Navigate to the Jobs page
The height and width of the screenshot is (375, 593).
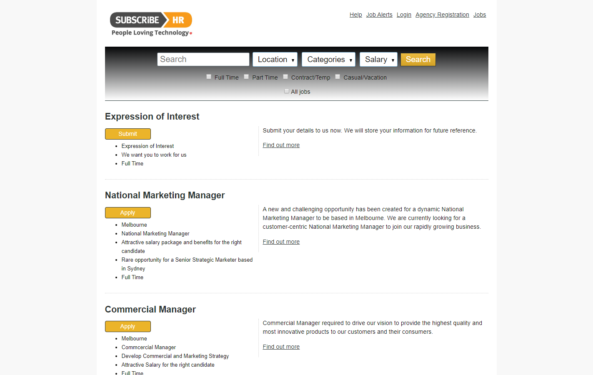click(x=479, y=15)
